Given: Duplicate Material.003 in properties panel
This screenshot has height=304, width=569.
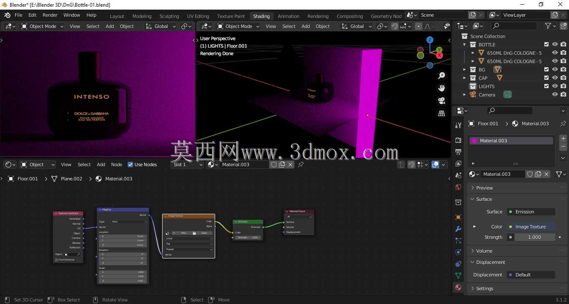Looking at the screenshot, I should point(538,174).
